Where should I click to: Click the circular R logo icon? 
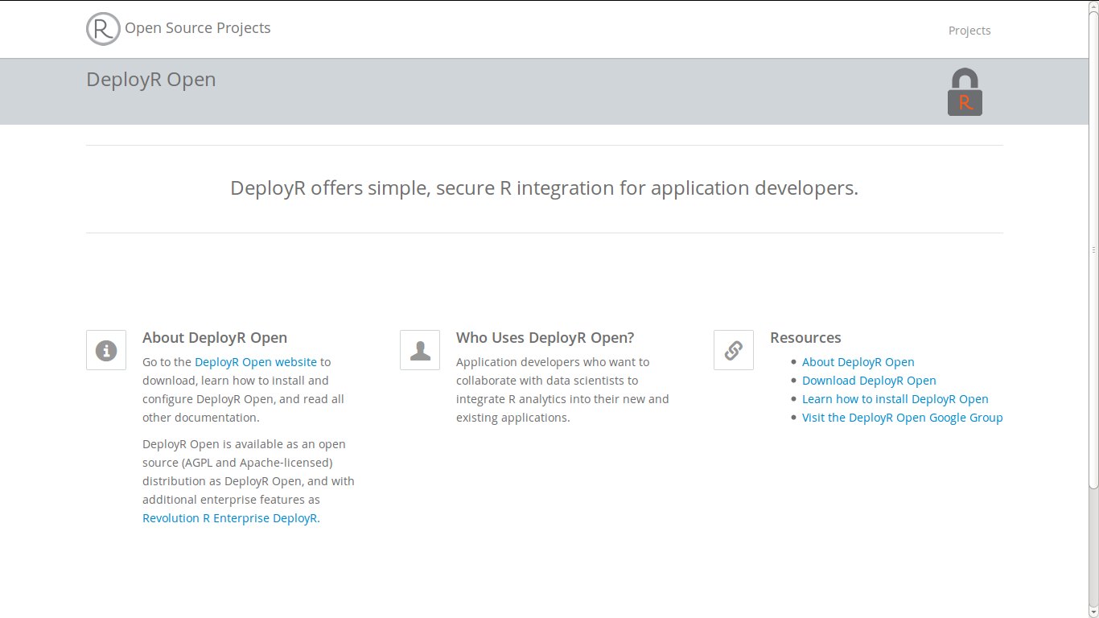103,29
